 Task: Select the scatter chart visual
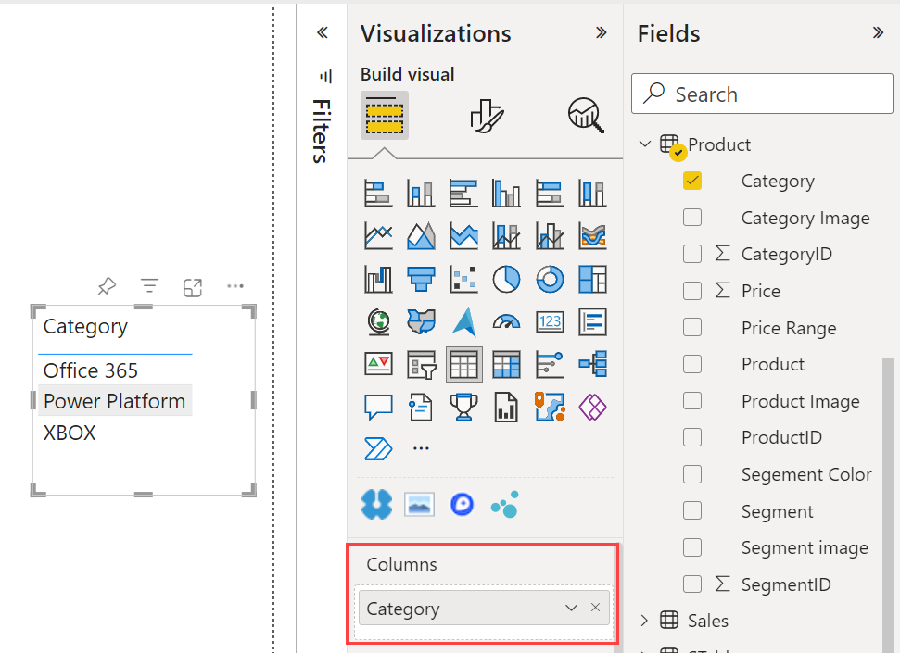click(x=463, y=279)
